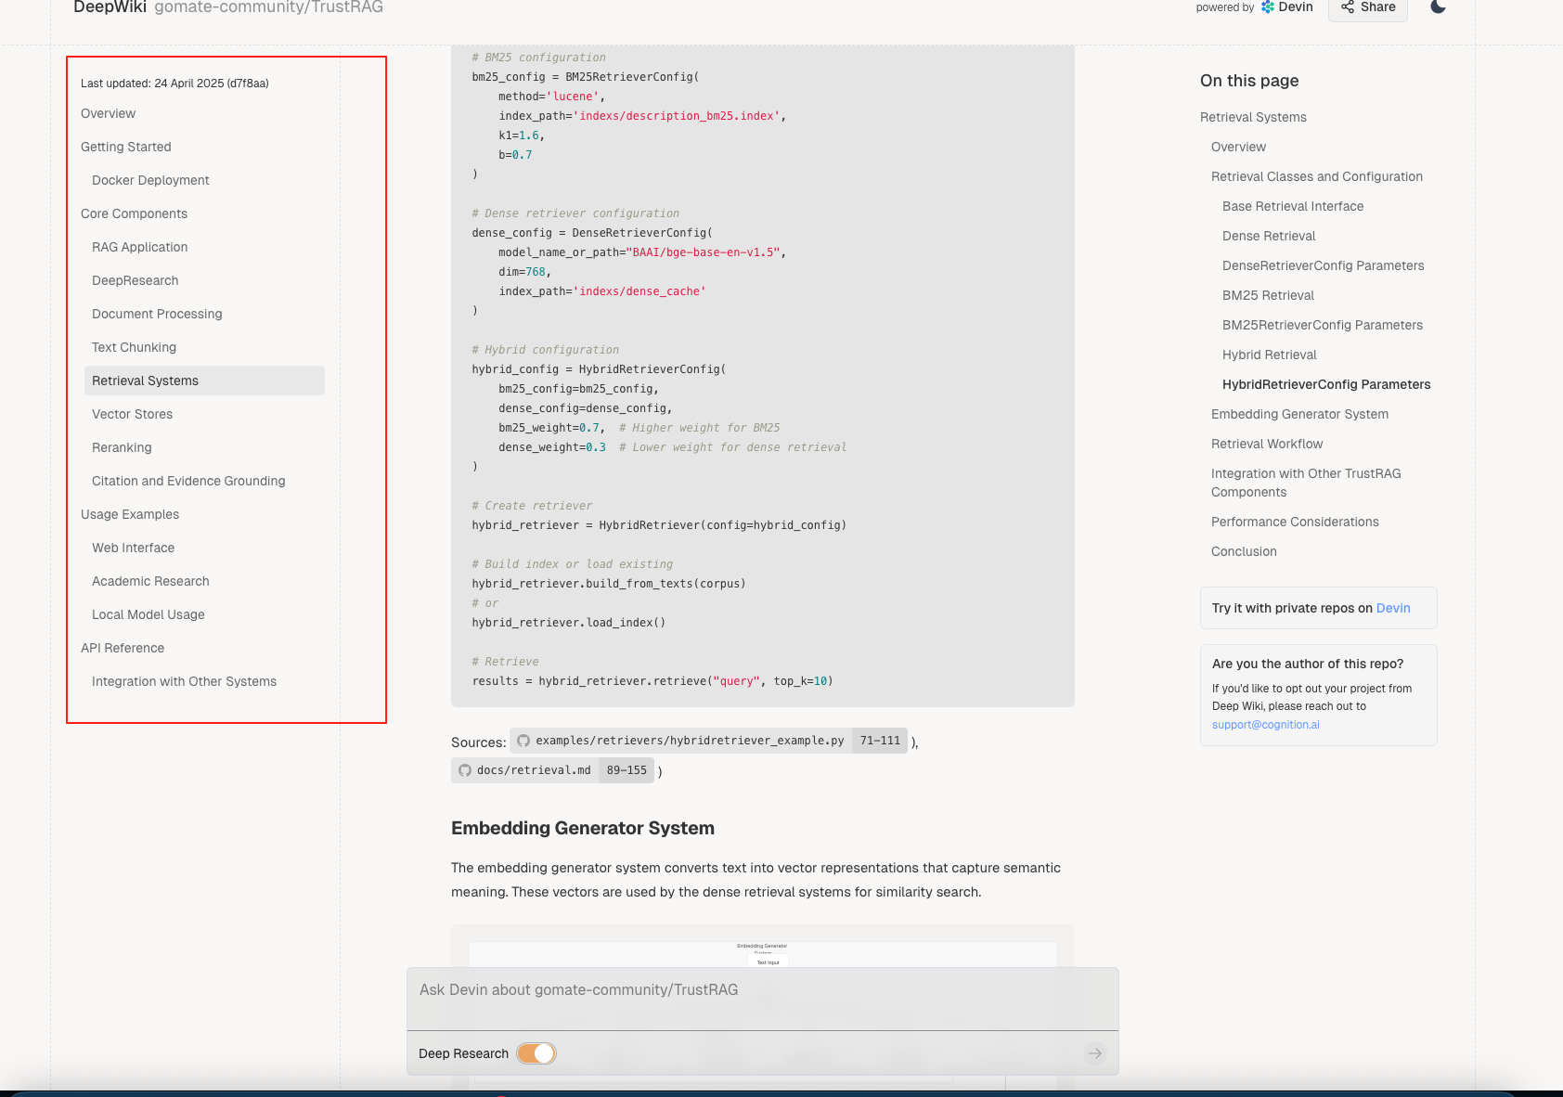The width and height of the screenshot is (1563, 1097).
Task: Disable the Deep Research toggle
Action: [536, 1053]
